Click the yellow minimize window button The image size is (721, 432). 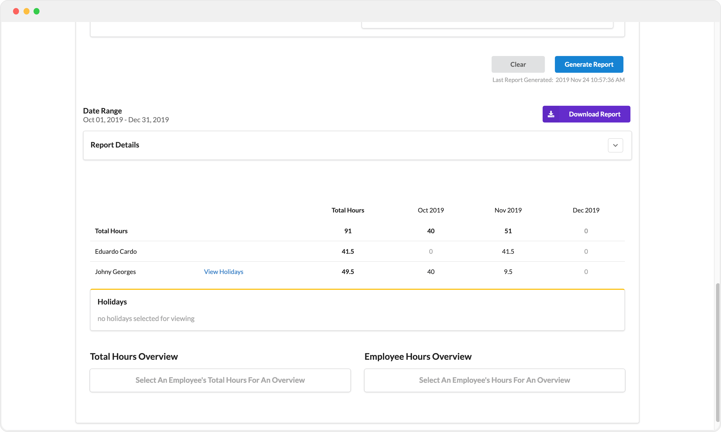26,11
